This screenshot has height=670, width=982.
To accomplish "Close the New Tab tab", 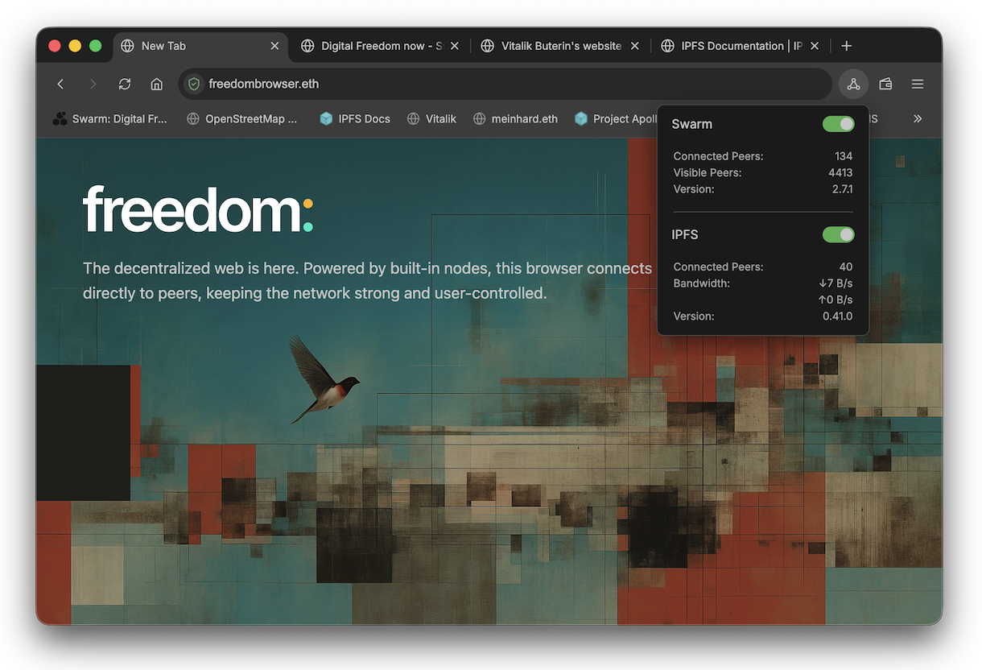I will point(274,46).
